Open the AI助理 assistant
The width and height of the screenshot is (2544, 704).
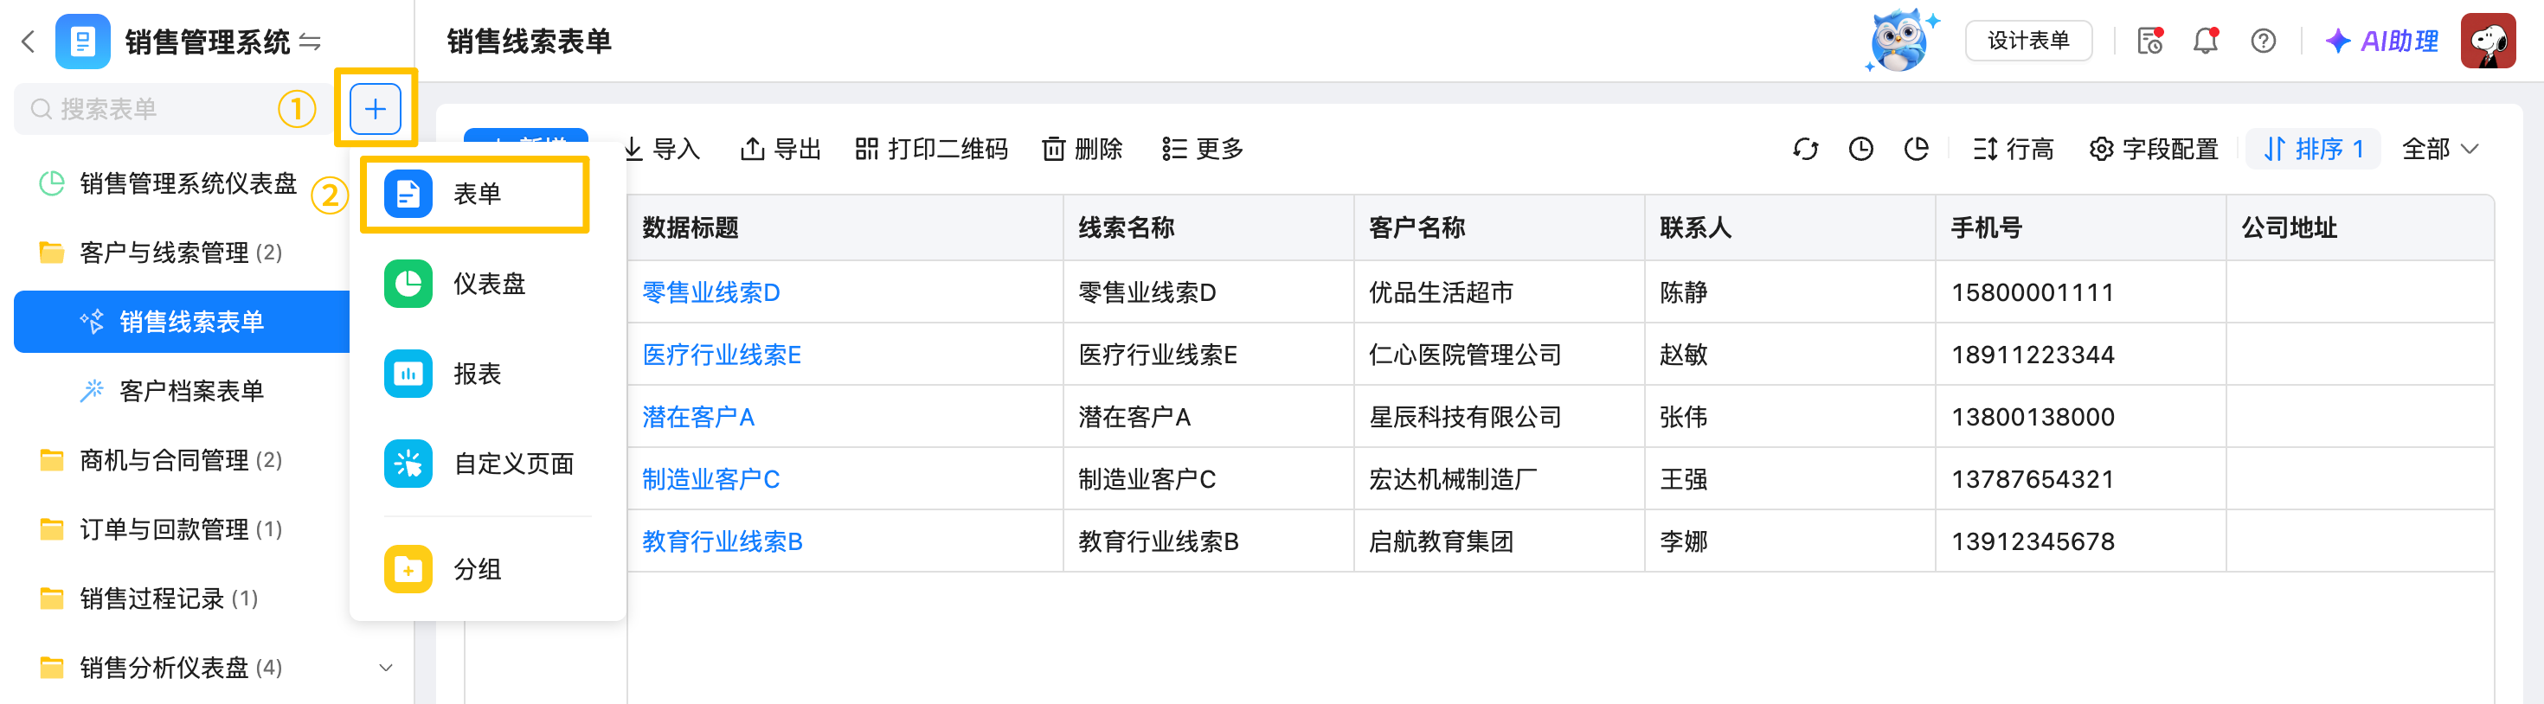pos(2382,41)
